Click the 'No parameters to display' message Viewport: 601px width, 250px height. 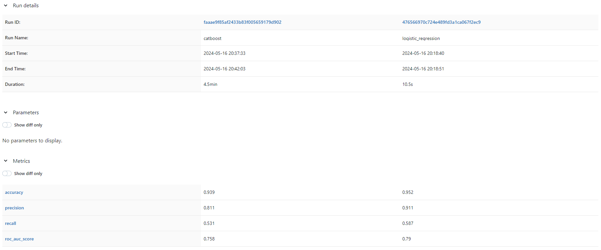click(x=32, y=141)
